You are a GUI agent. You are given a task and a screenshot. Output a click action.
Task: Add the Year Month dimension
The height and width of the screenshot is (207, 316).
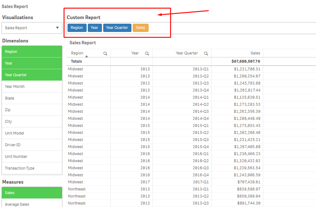pyautogui.click(x=32, y=87)
